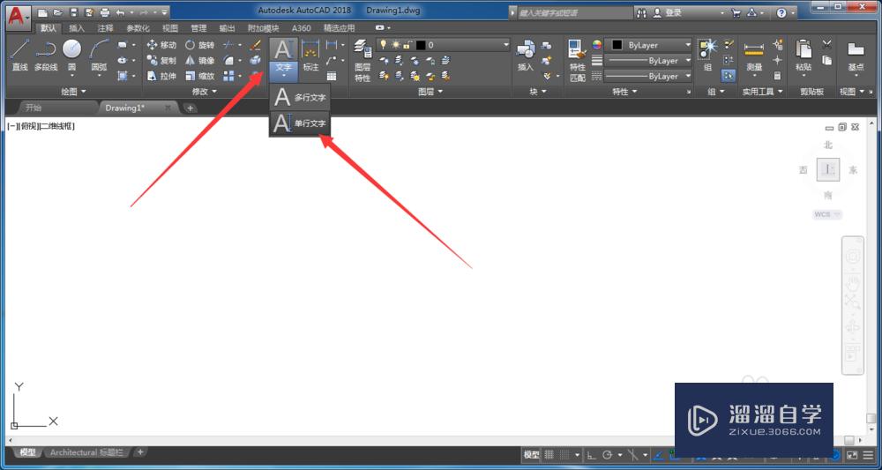Open the object color wheel icon
The image size is (882, 470).
[597, 44]
